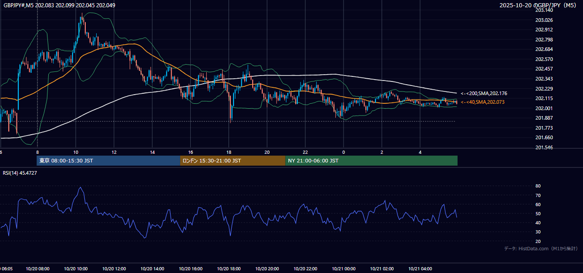The image size is (583, 273).
Task: Click the 10/21 04:00 time label
Action: click(420, 269)
